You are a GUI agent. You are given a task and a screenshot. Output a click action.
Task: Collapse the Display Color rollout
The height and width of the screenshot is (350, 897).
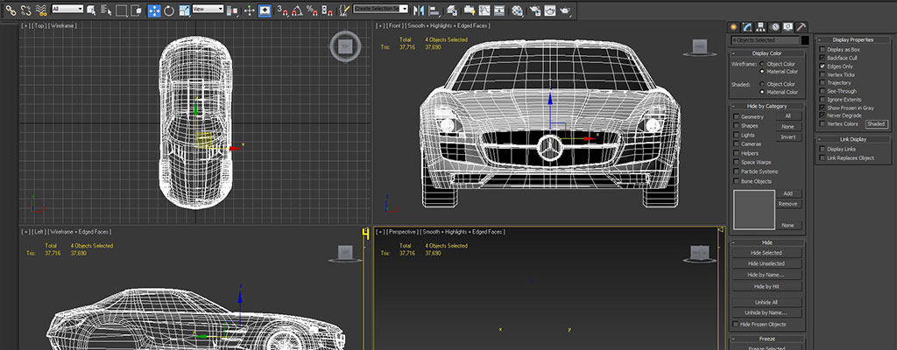pyautogui.click(x=767, y=53)
